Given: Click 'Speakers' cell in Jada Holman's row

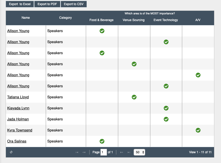Looking at the screenshot, I should (66, 119).
